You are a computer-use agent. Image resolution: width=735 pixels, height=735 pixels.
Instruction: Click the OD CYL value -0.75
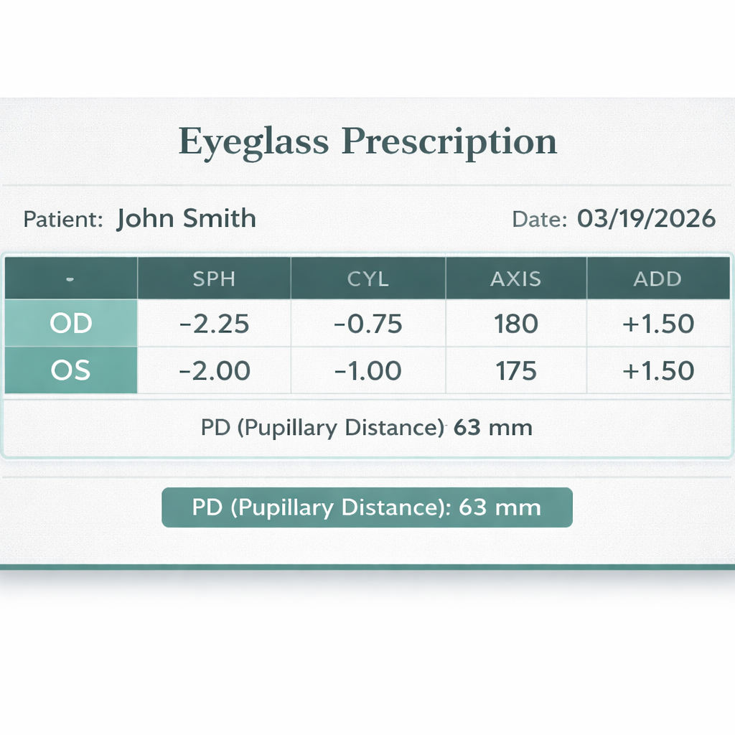click(x=368, y=324)
